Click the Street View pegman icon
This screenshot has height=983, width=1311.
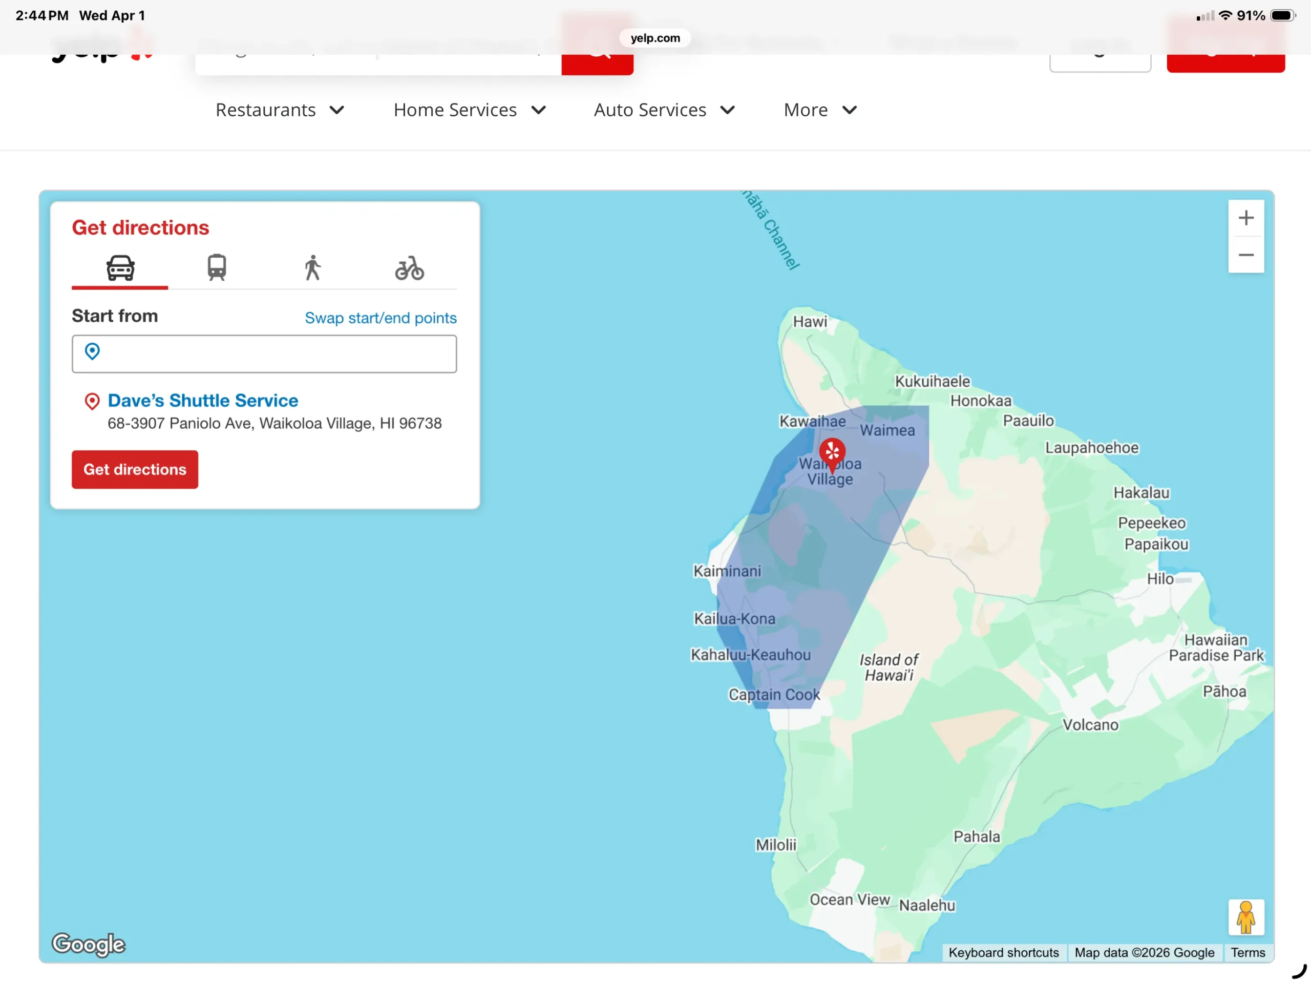coord(1245,916)
